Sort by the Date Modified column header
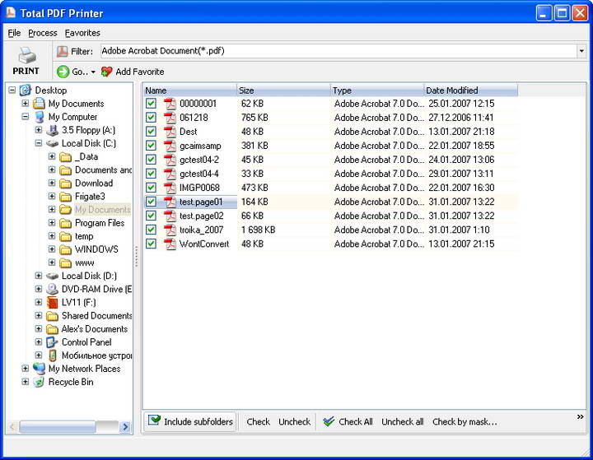 click(x=471, y=91)
